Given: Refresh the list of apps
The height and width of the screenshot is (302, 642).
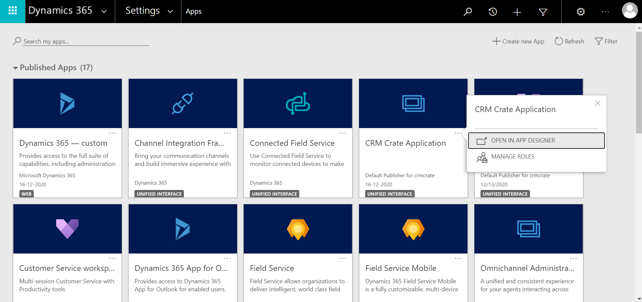Looking at the screenshot, I should click(569, 41).
